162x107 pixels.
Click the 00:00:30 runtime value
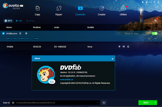click(x=37, y=47)
